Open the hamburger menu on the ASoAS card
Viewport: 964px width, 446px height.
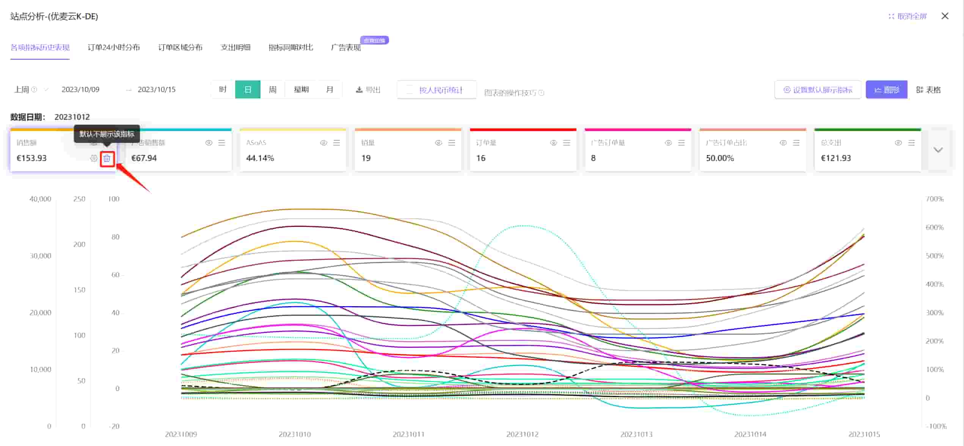coord(336,143)
